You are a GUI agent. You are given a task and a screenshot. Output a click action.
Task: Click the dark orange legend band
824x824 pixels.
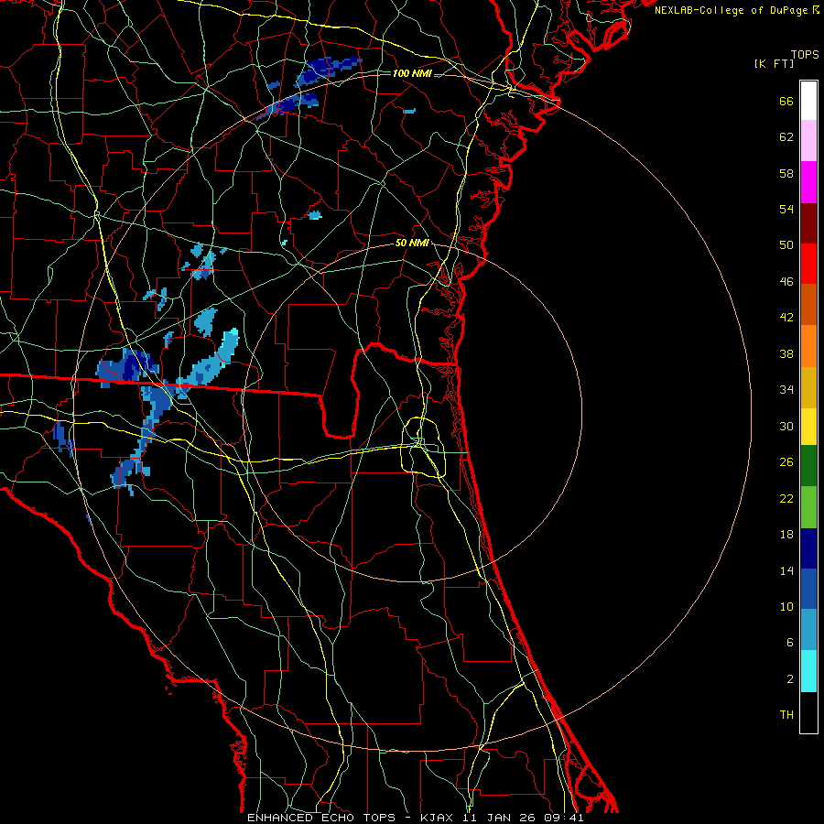click(808, 305)
